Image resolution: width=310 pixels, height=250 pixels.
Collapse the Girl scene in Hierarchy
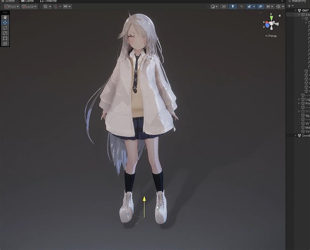point(296,10)
